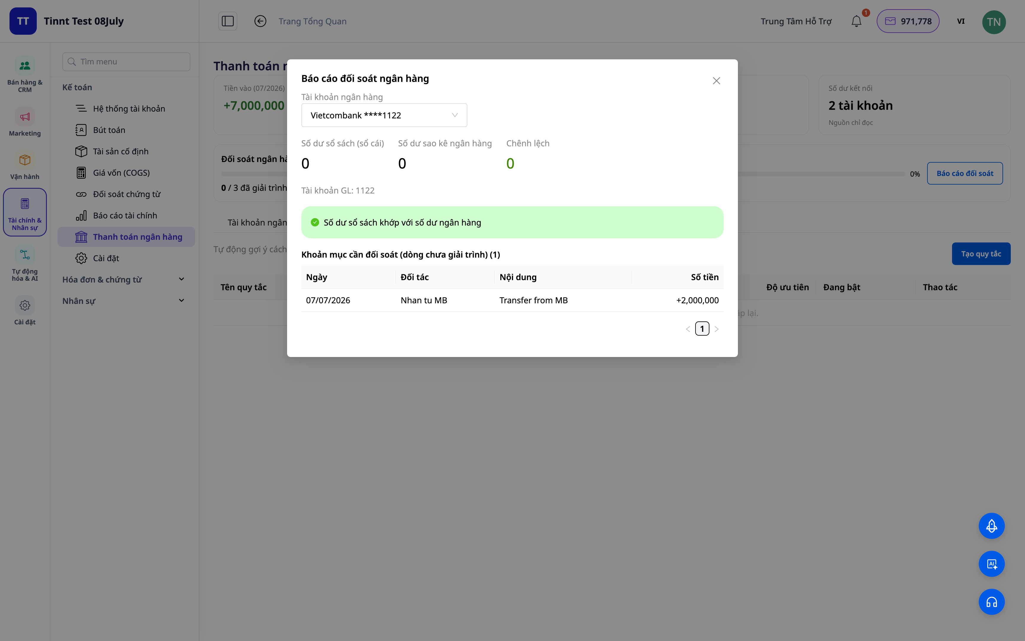Viewport: 1025px width, 641px height.
Task: Open Tài sản cố định menu item
Action: 126,151
